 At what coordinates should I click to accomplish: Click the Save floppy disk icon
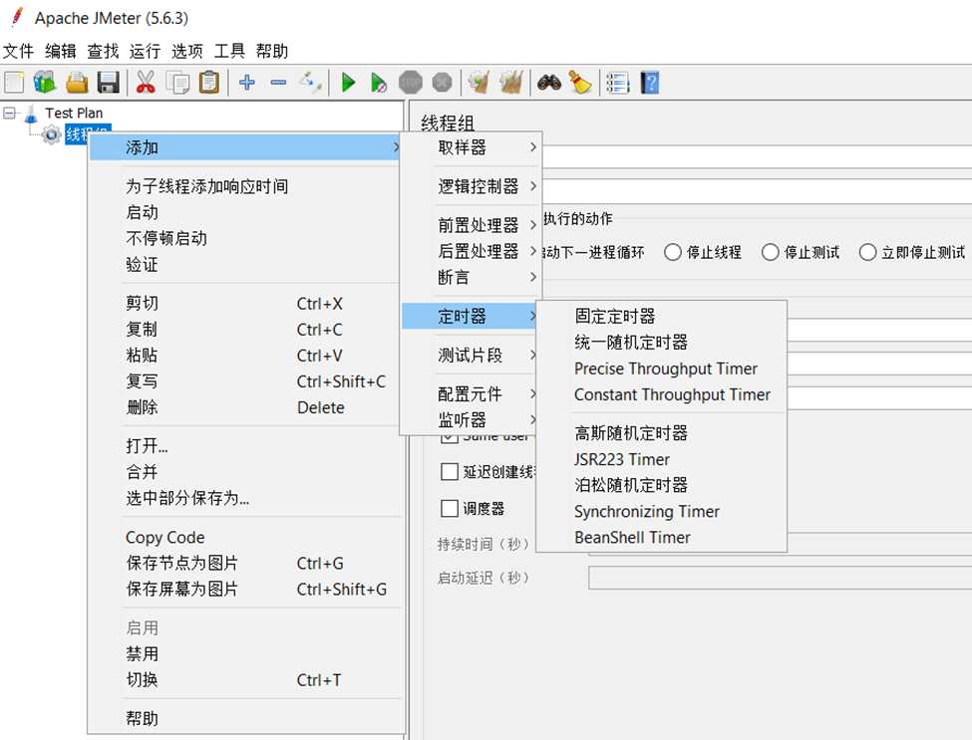(x=109, y=83)
